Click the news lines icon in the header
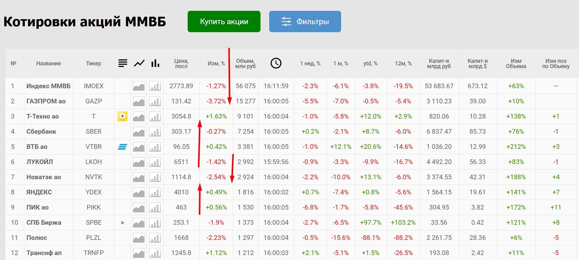The height and width of the screenshot is (260, 579). (123, 63)
